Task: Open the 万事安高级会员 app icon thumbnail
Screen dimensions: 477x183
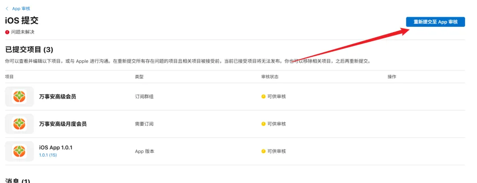Action: tap(19, 97)
